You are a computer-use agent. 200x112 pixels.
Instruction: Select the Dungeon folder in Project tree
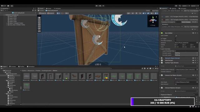[11, 82]
